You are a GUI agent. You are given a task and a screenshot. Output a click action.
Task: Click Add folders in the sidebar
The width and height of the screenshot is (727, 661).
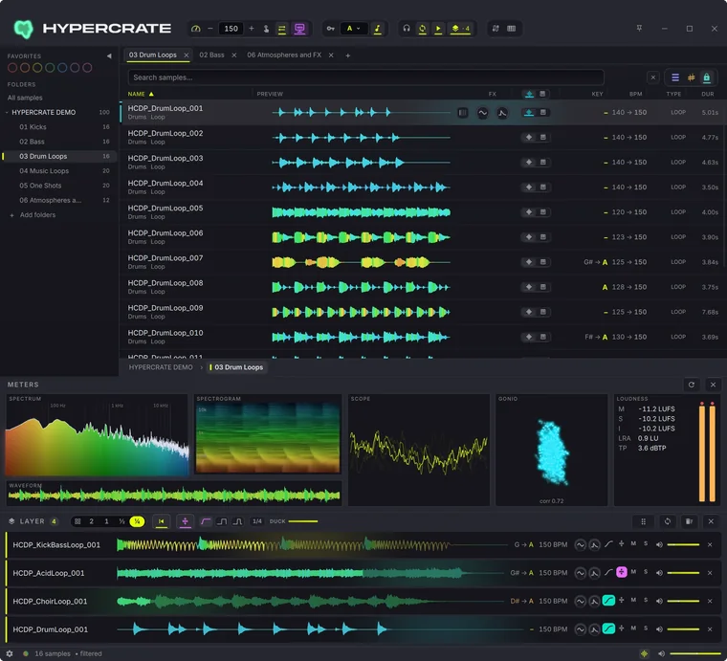click(37, 214)
